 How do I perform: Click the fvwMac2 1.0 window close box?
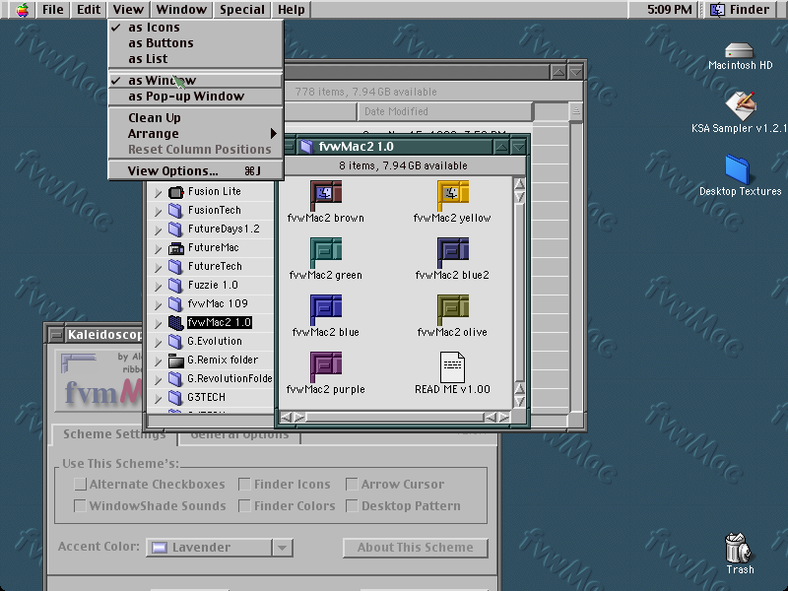click(289, 147)
